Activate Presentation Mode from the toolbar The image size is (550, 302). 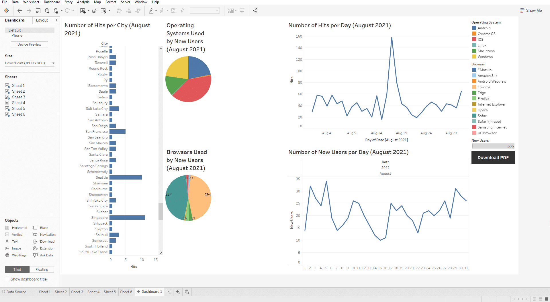tap(242, 11)
